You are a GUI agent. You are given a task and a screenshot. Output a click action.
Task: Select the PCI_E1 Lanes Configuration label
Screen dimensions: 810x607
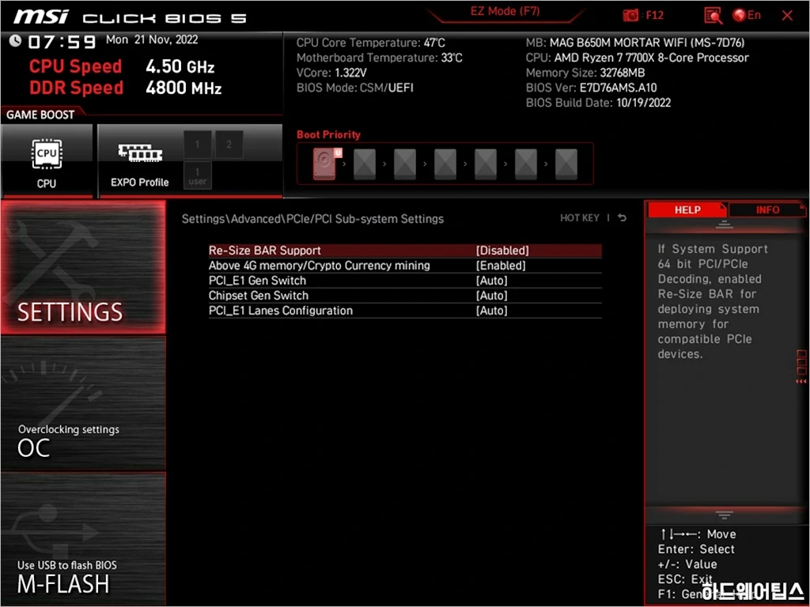pos(281,310)
